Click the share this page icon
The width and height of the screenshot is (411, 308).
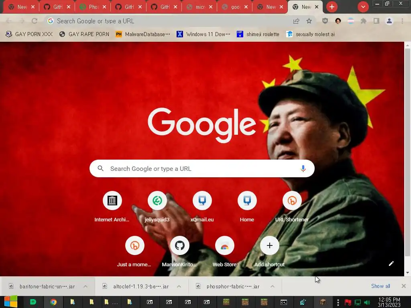click(x=296, y=21)
